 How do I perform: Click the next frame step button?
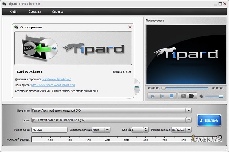tap(162, 96)
